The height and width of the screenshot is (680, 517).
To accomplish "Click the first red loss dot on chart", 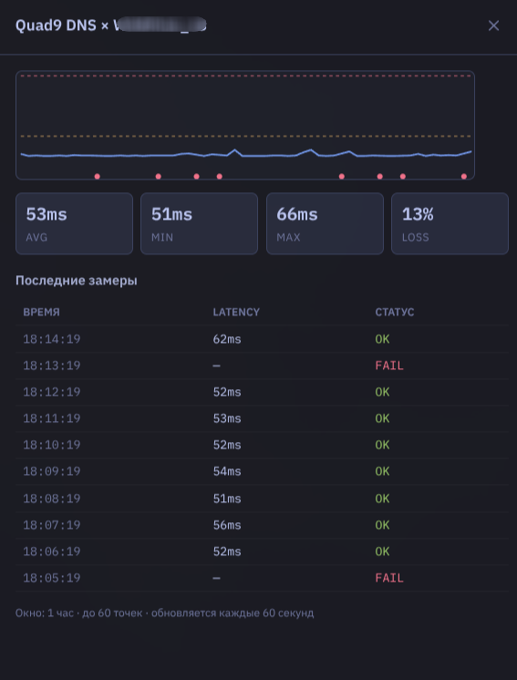I will [x=98, y=177].
